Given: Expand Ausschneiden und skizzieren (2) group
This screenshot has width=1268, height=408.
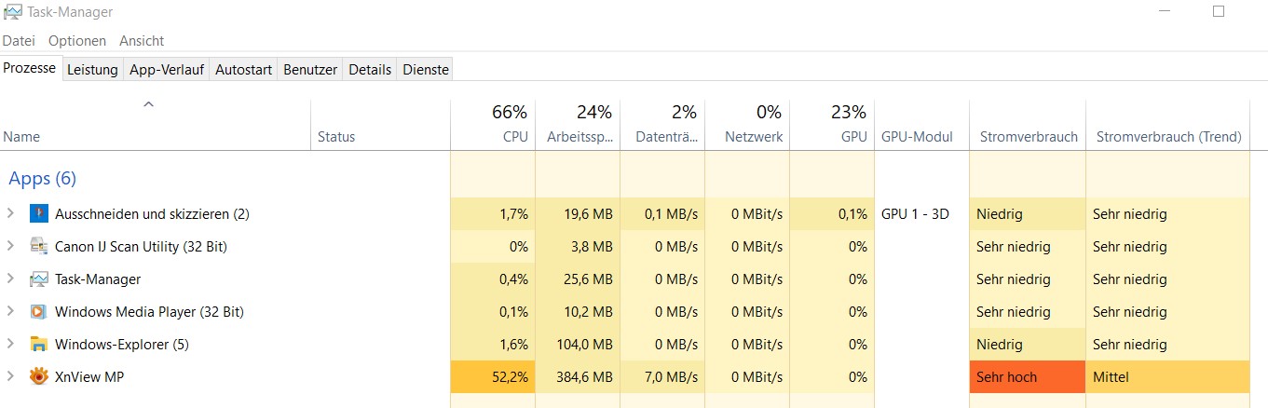Looking at the screenshot, I should (x=10, y=214).
